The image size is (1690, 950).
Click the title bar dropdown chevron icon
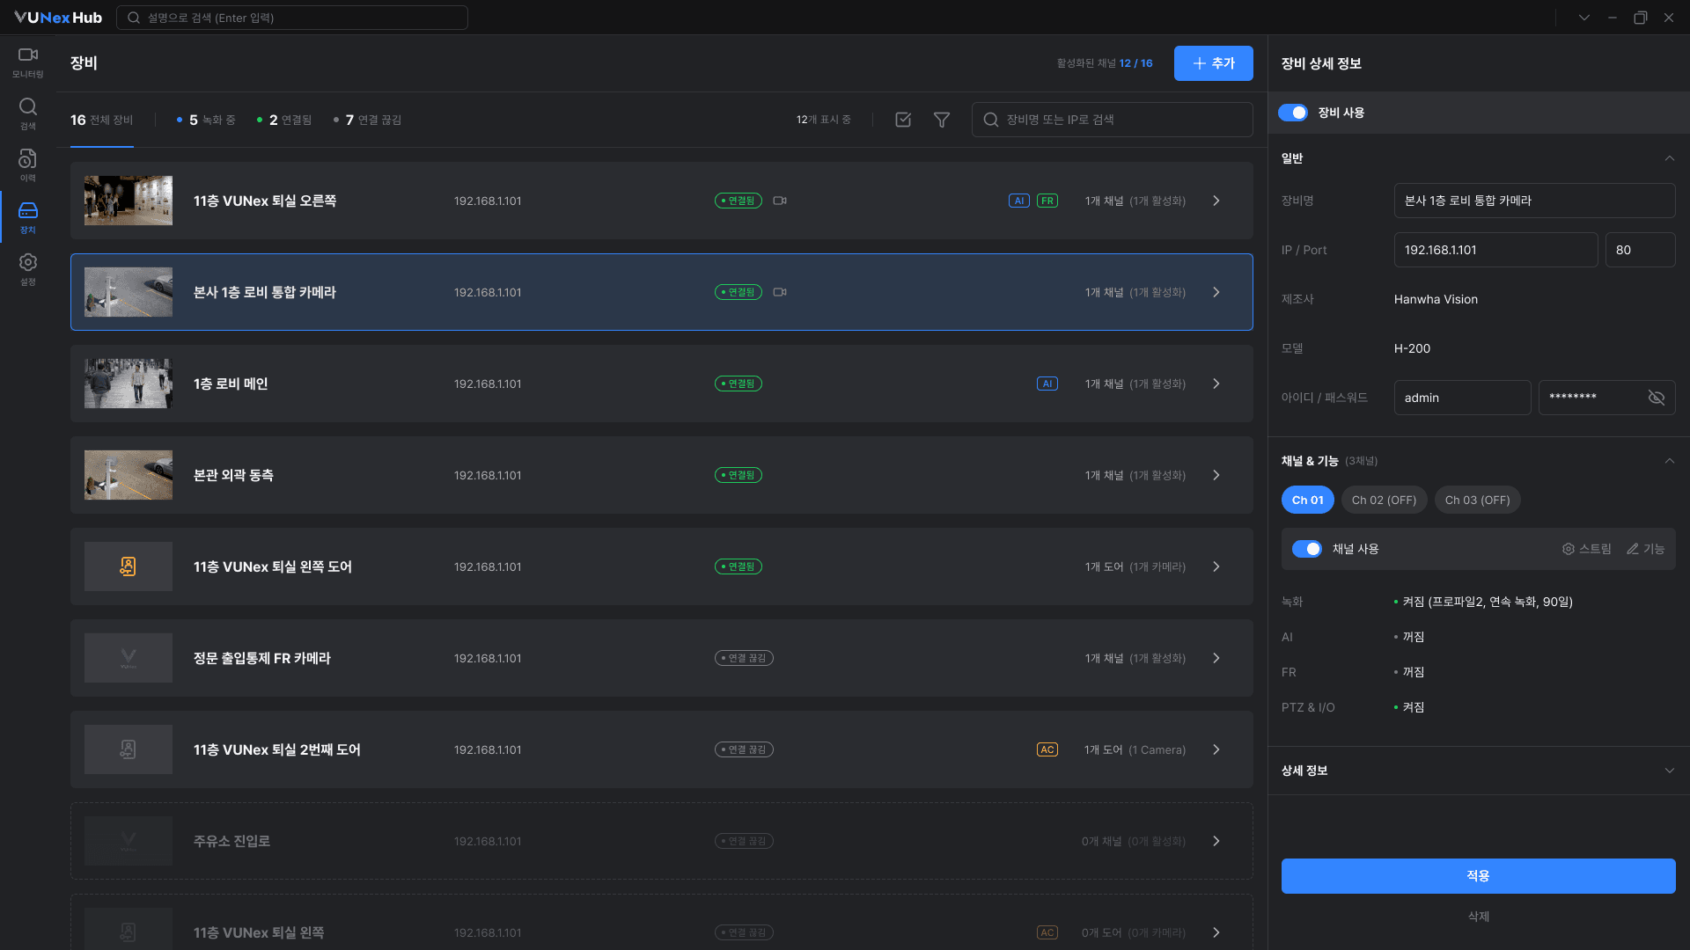click(1584, 18)
